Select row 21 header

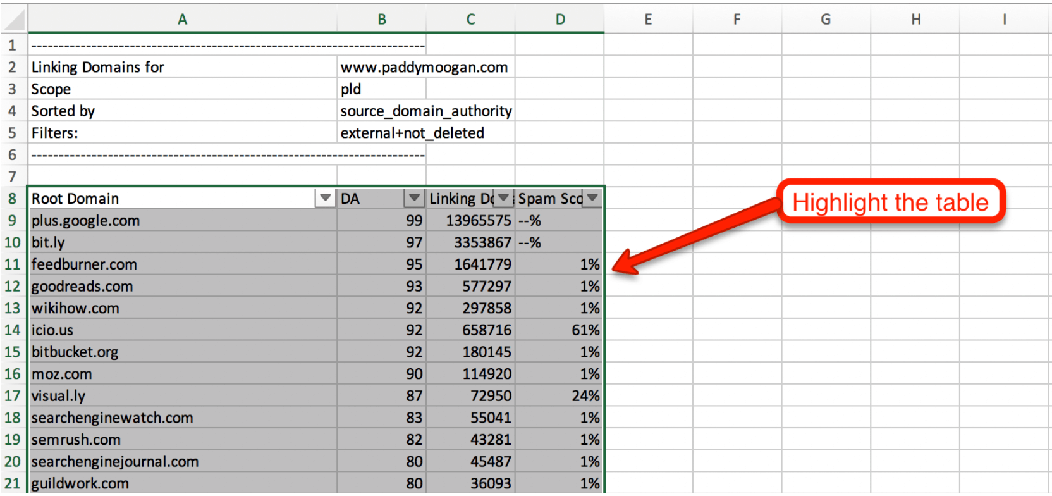(13, 483)
